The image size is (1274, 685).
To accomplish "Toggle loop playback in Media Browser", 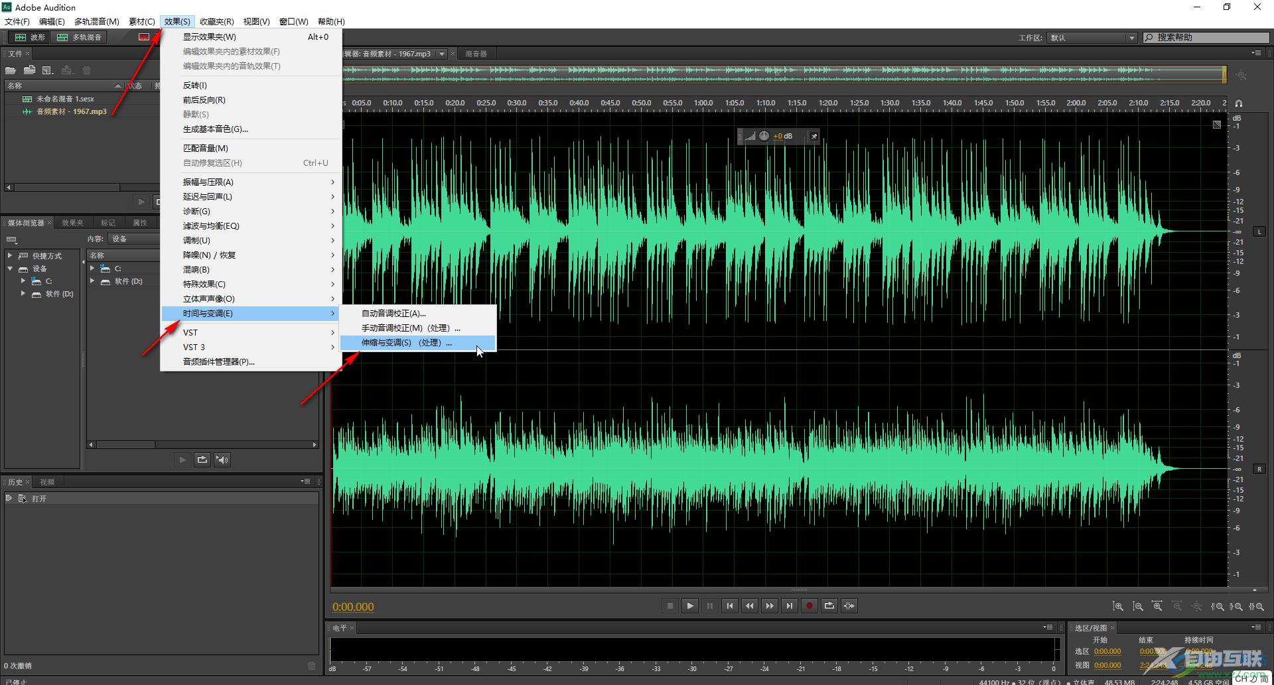I will tap(202, 460).
